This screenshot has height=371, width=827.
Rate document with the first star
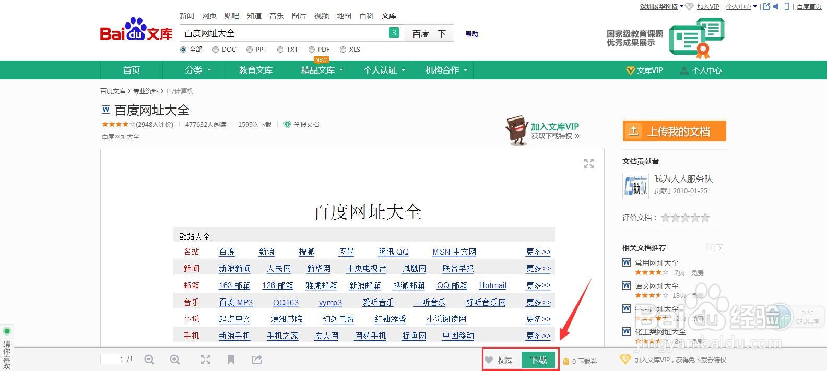(x=666, y=218)
